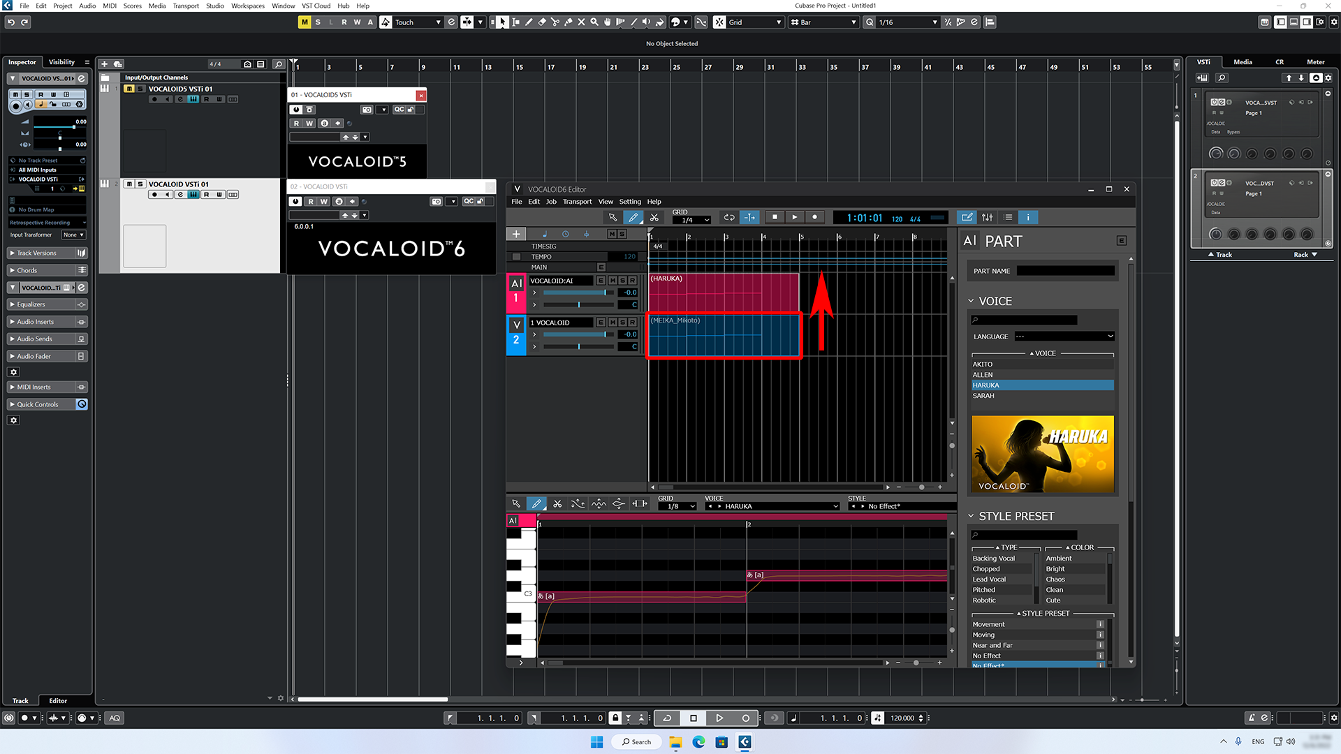The width and height of the screenshot is (1341, 754).
Task: Click the Info panel icon in VOCALOID6 Editor
Action: (x=1028, y=217)
